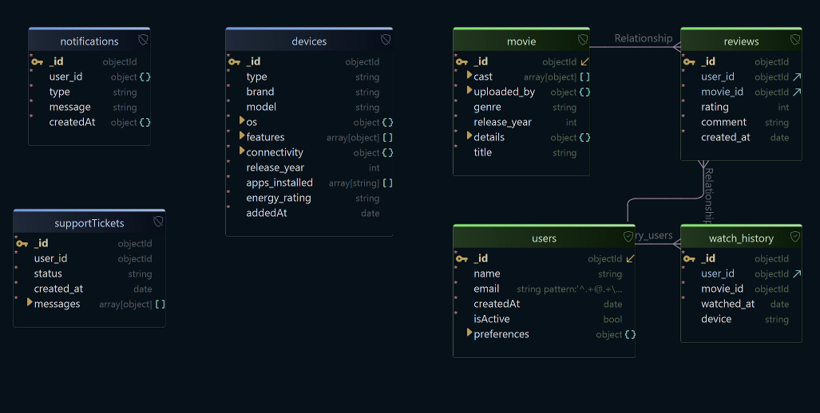The width and height of the screenshot is (820, 413).
Task: Select the watch_history table header
Action: click(741, 237)
